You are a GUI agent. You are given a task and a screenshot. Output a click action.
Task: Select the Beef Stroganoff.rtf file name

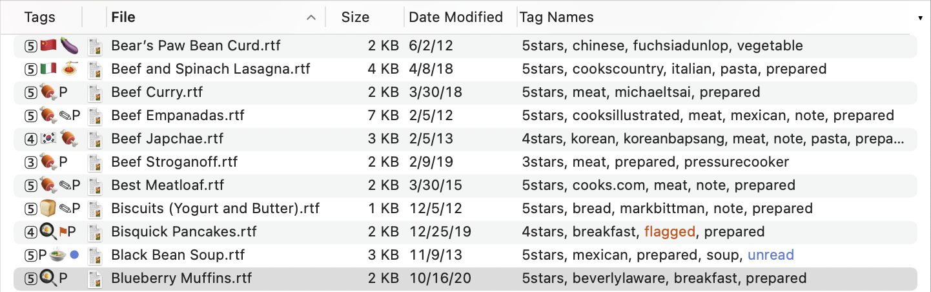[x=174, y=162]
